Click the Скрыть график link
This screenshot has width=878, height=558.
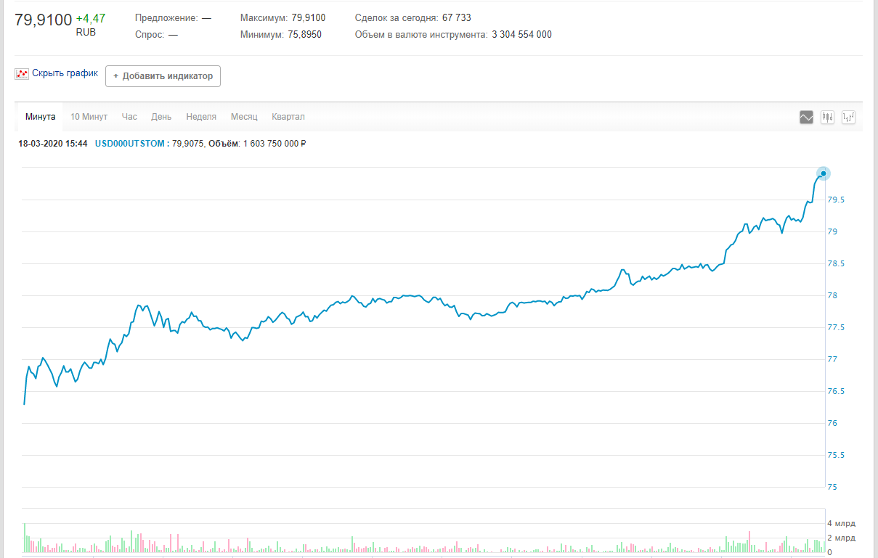tap(65, 73)
